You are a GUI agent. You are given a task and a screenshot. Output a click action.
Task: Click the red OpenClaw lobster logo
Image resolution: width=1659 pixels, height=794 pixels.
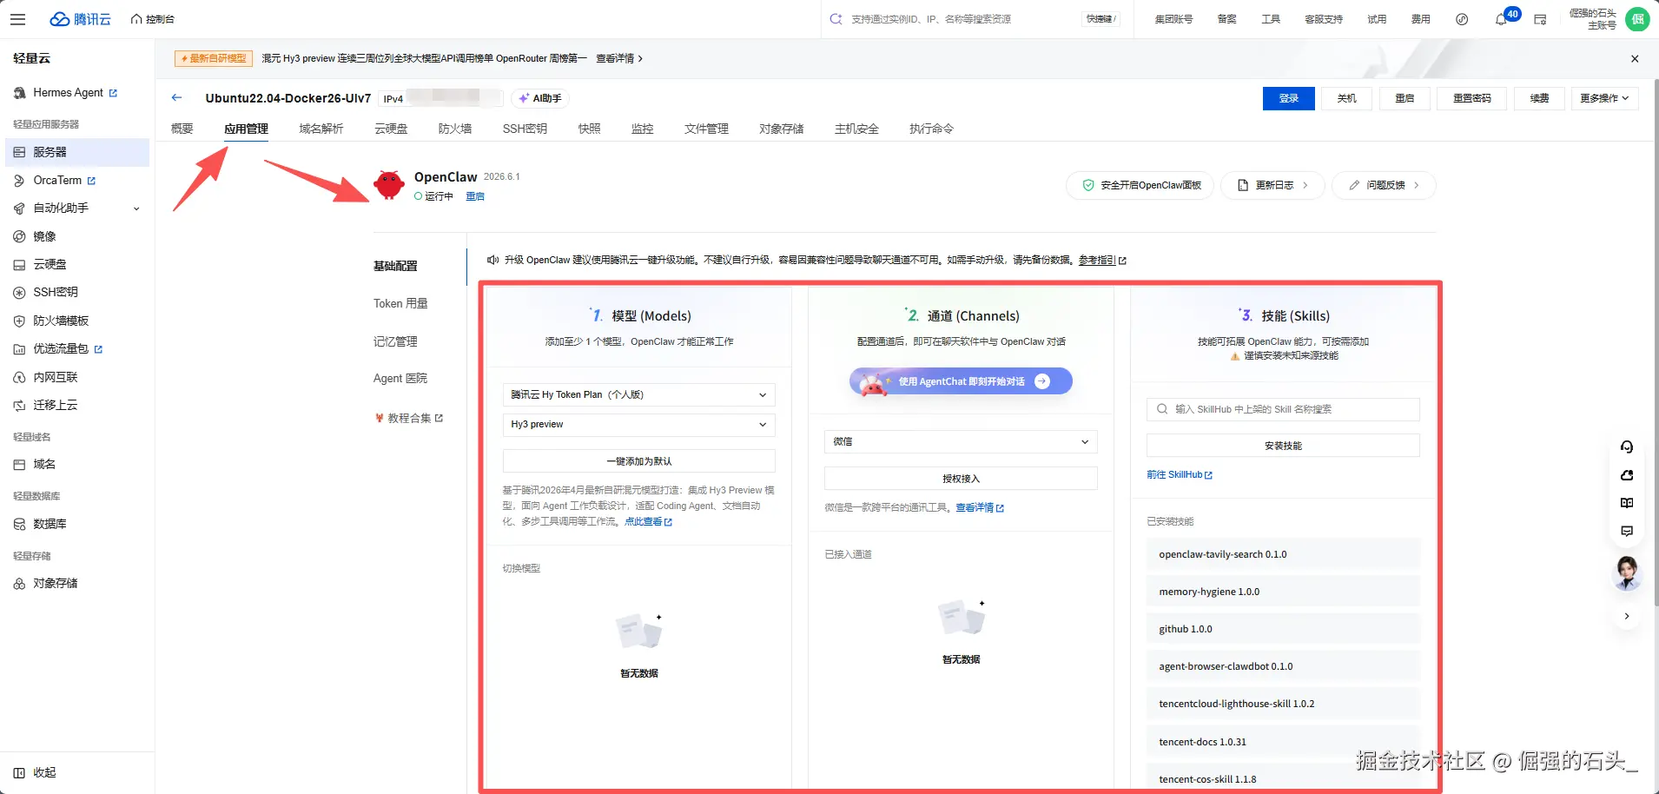pyautogui.click(x=389, y=184)
